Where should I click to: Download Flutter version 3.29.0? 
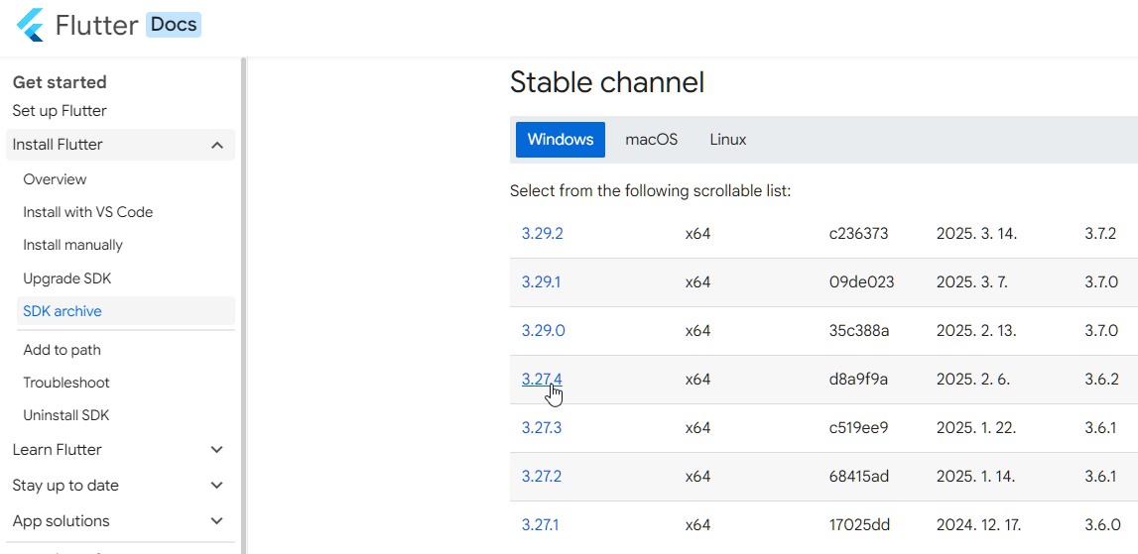543,331
